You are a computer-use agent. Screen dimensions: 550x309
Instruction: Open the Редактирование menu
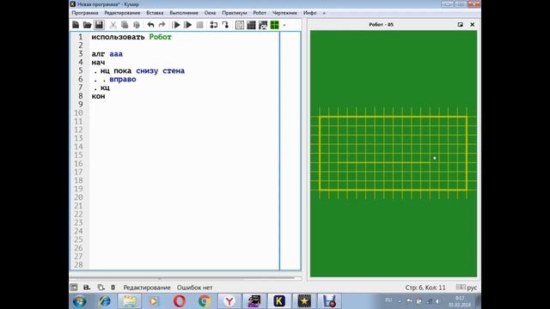(122, 13)
